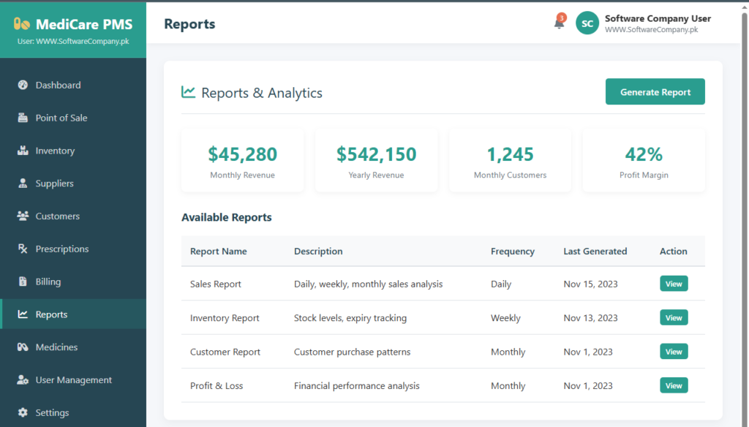This screenshot has height=427, width=749.
Task: Click the Monthly Revenue stat card
Action: coord(242,161)
